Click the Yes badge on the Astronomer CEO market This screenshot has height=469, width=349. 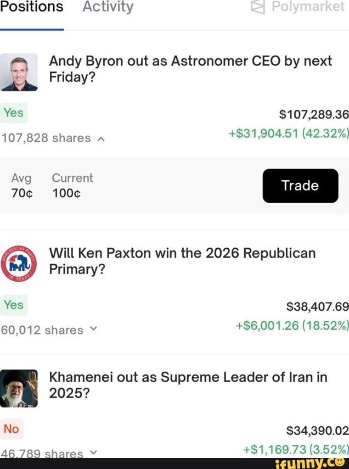(14, 113)
